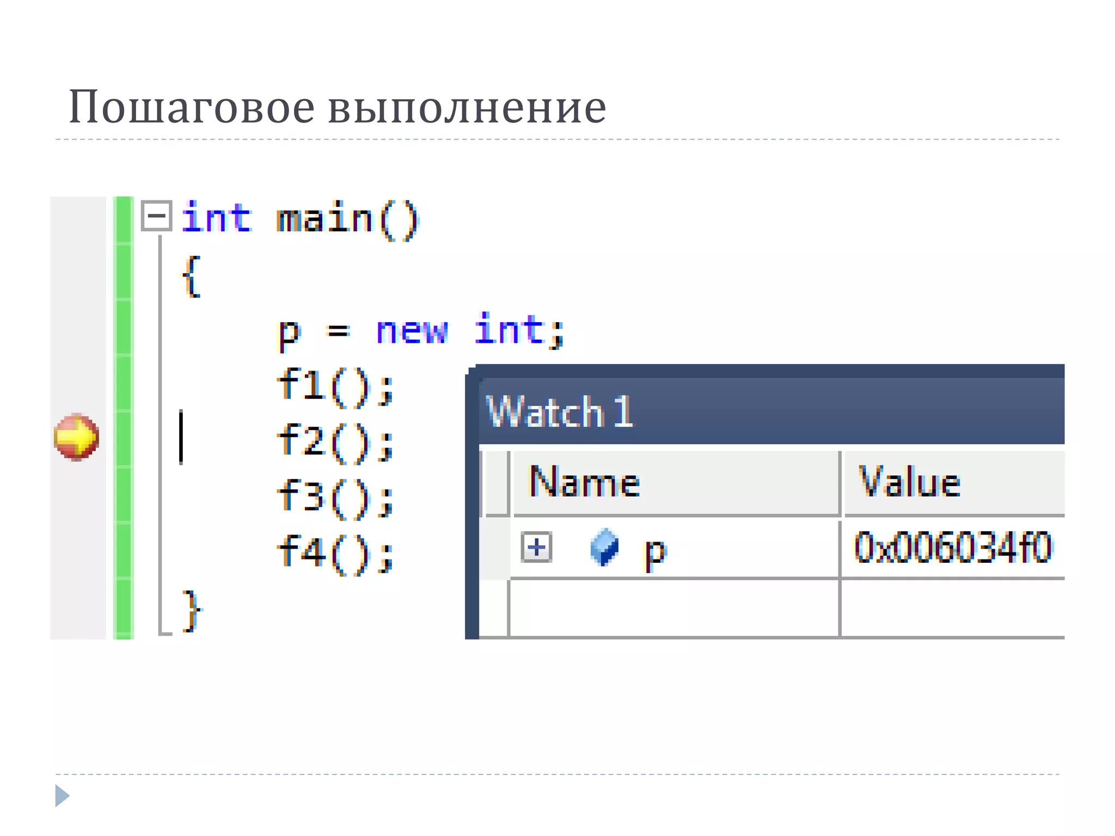Click the line 'p = new int;'
The height and width of the screenshot is (836, 1115).
(421, 331)
